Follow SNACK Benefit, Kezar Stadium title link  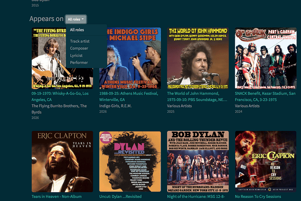coord(265,96)
